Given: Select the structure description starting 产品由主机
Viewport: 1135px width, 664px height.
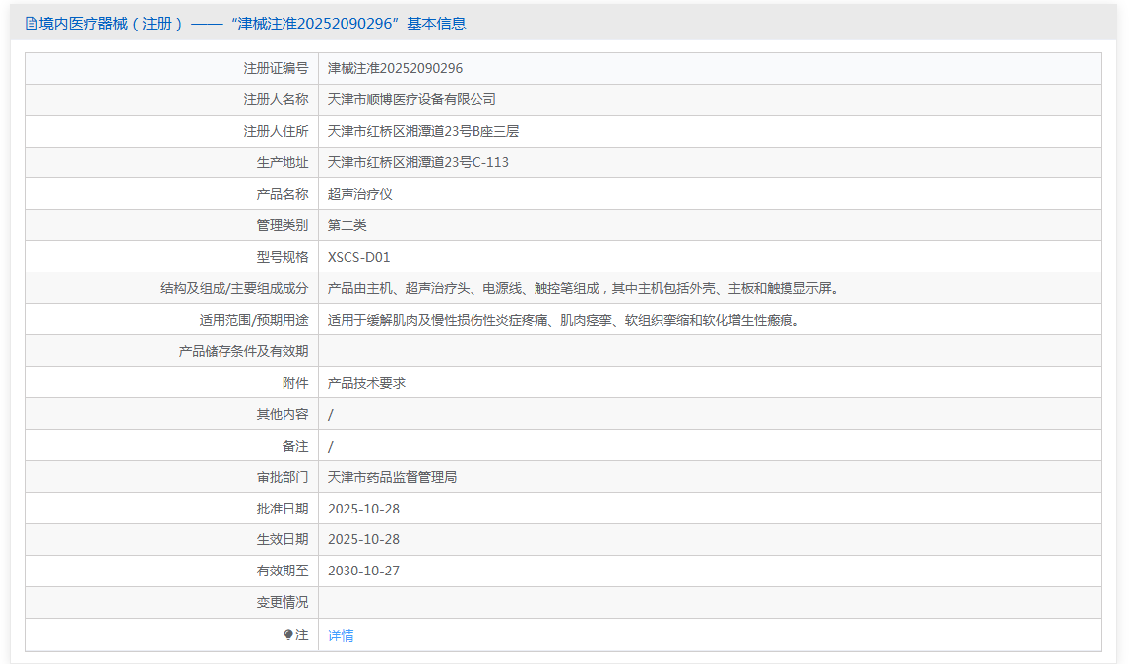Looking at the screenshot, I should coord(586,288).
